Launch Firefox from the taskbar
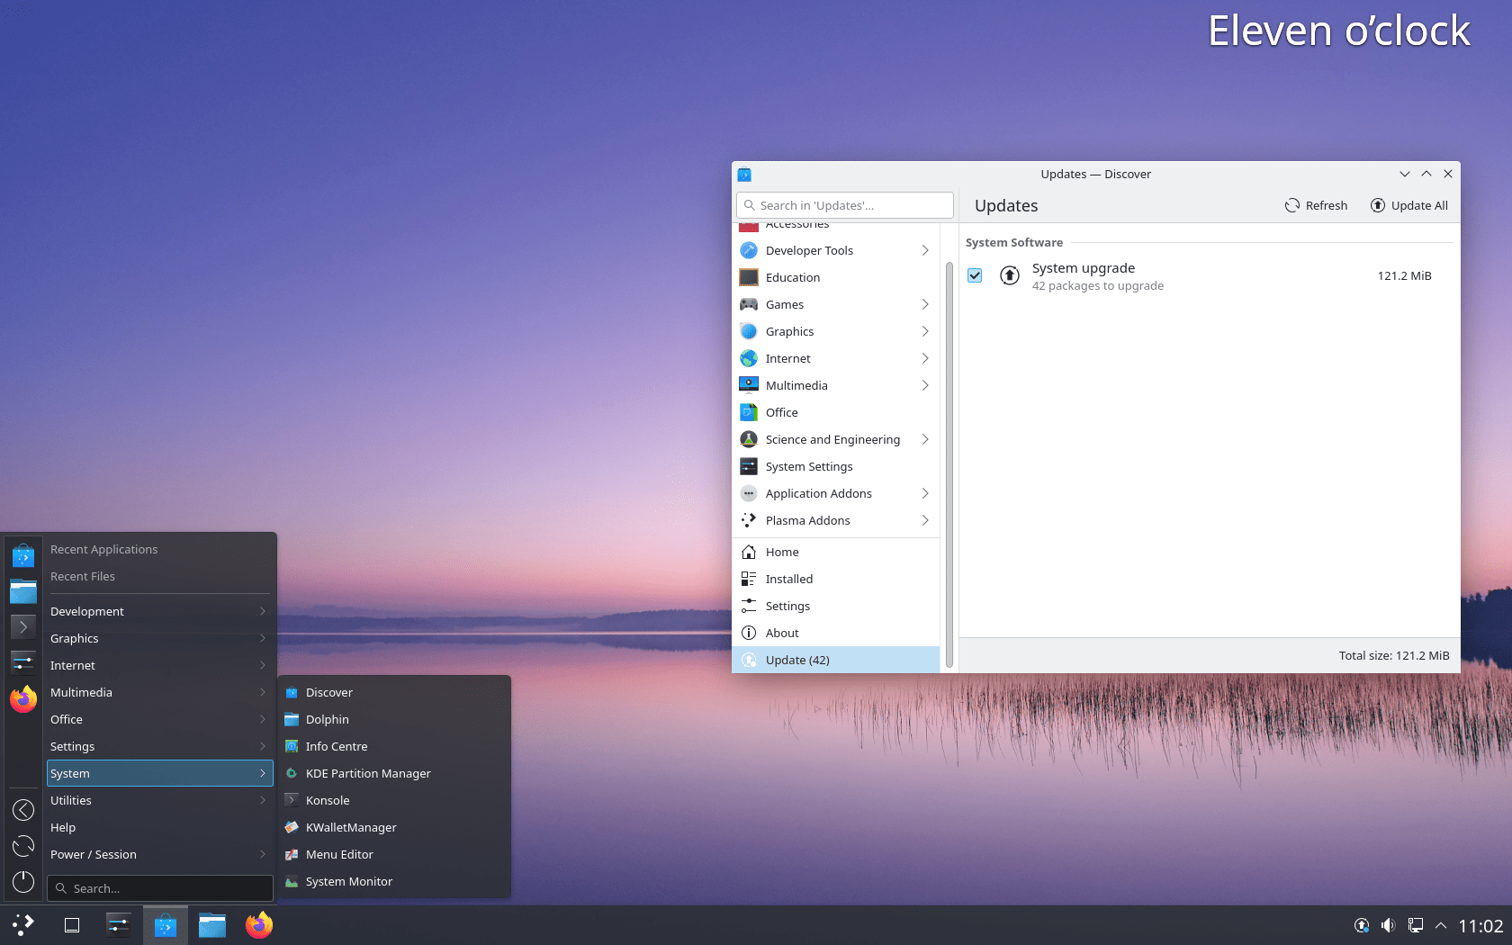This screenshot has width=1512, height=945. 259,925
